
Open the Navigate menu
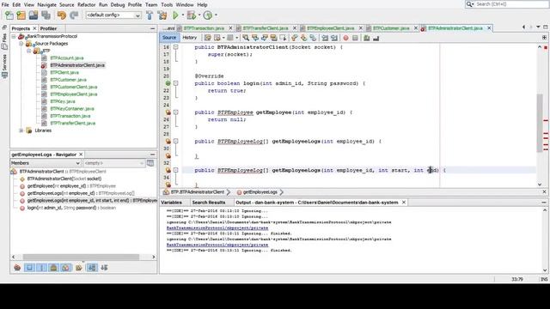(x=46, y=4)
